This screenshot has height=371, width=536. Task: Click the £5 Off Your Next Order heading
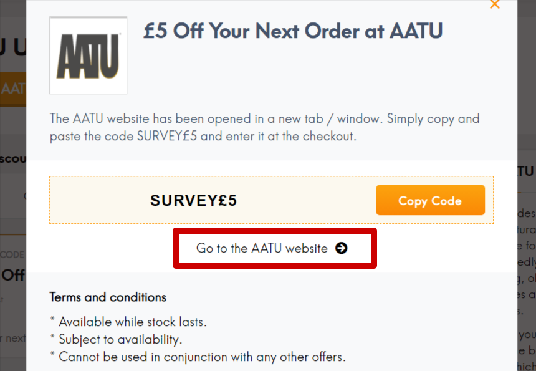[293, 31]
